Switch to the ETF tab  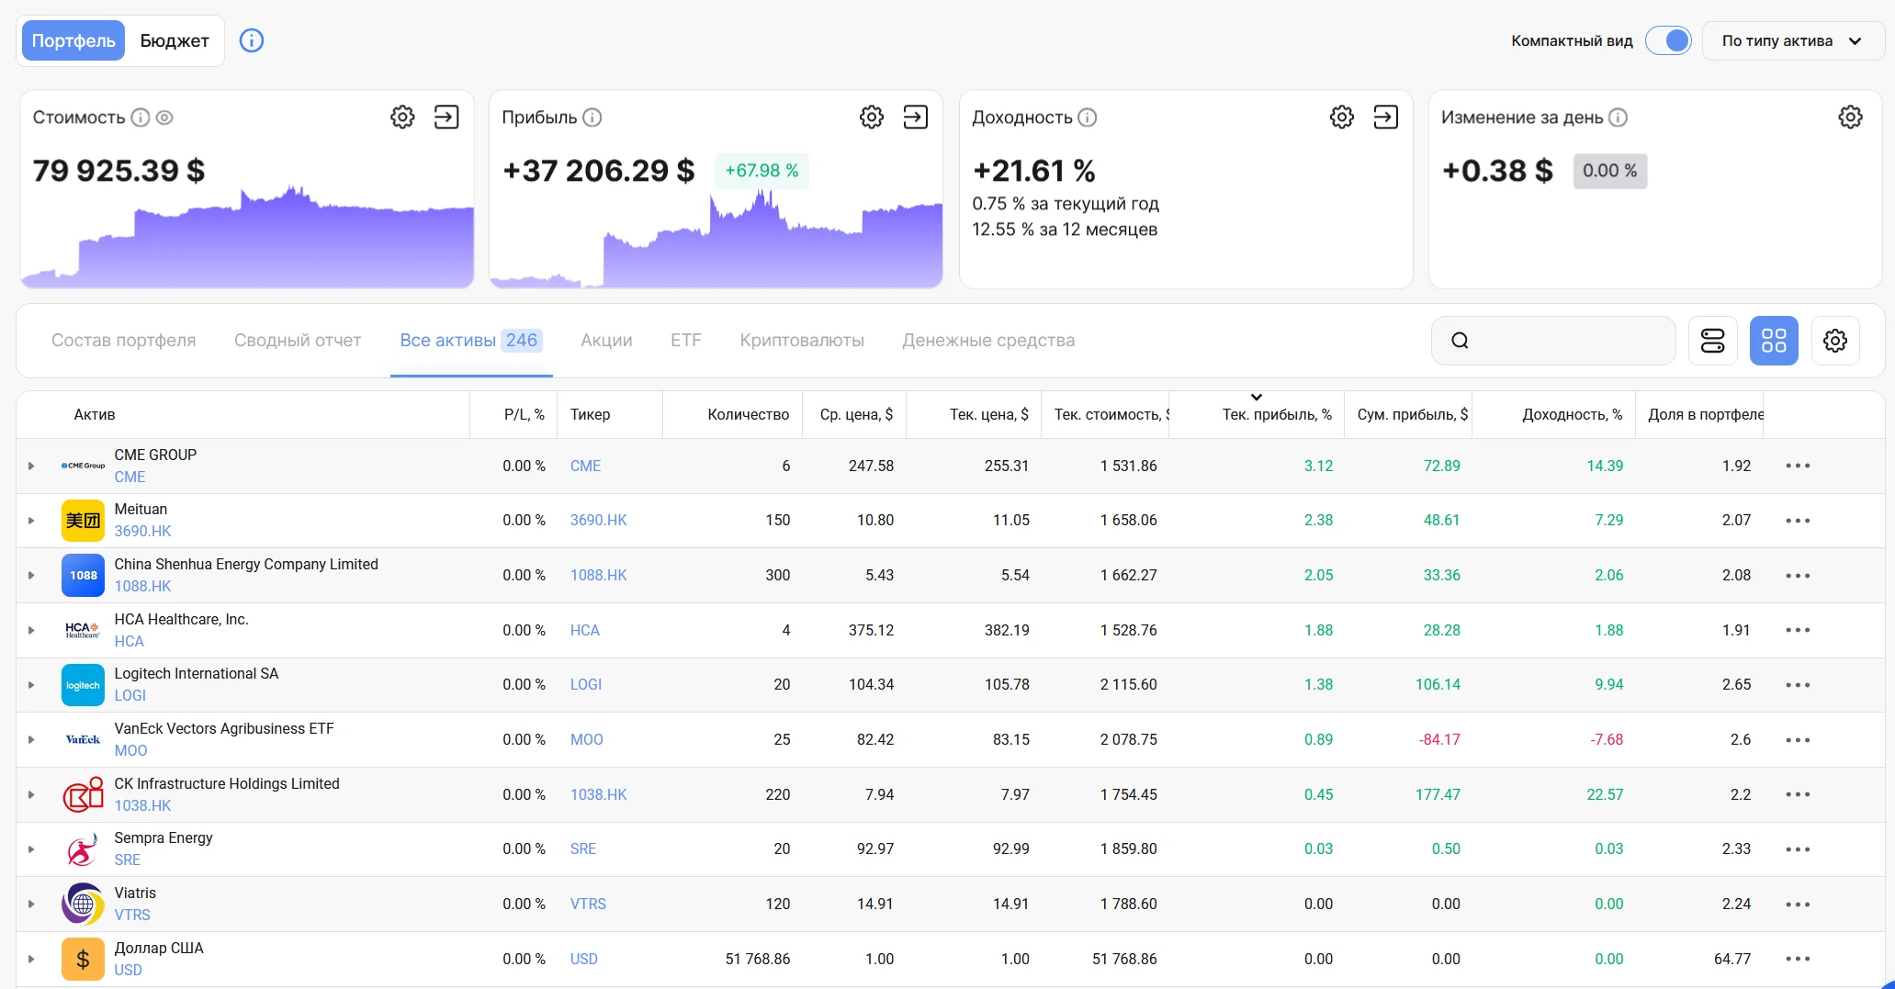coord(686,341)
